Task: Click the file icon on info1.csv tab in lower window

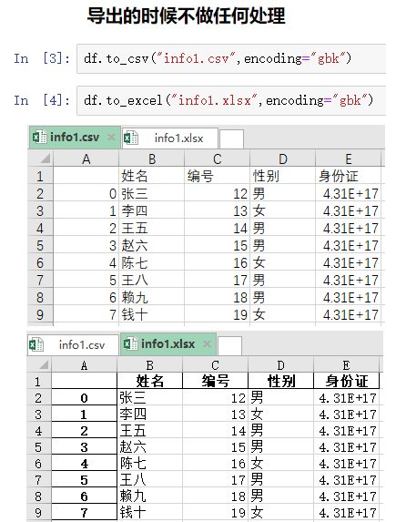Action: click(x=36, y=344)
